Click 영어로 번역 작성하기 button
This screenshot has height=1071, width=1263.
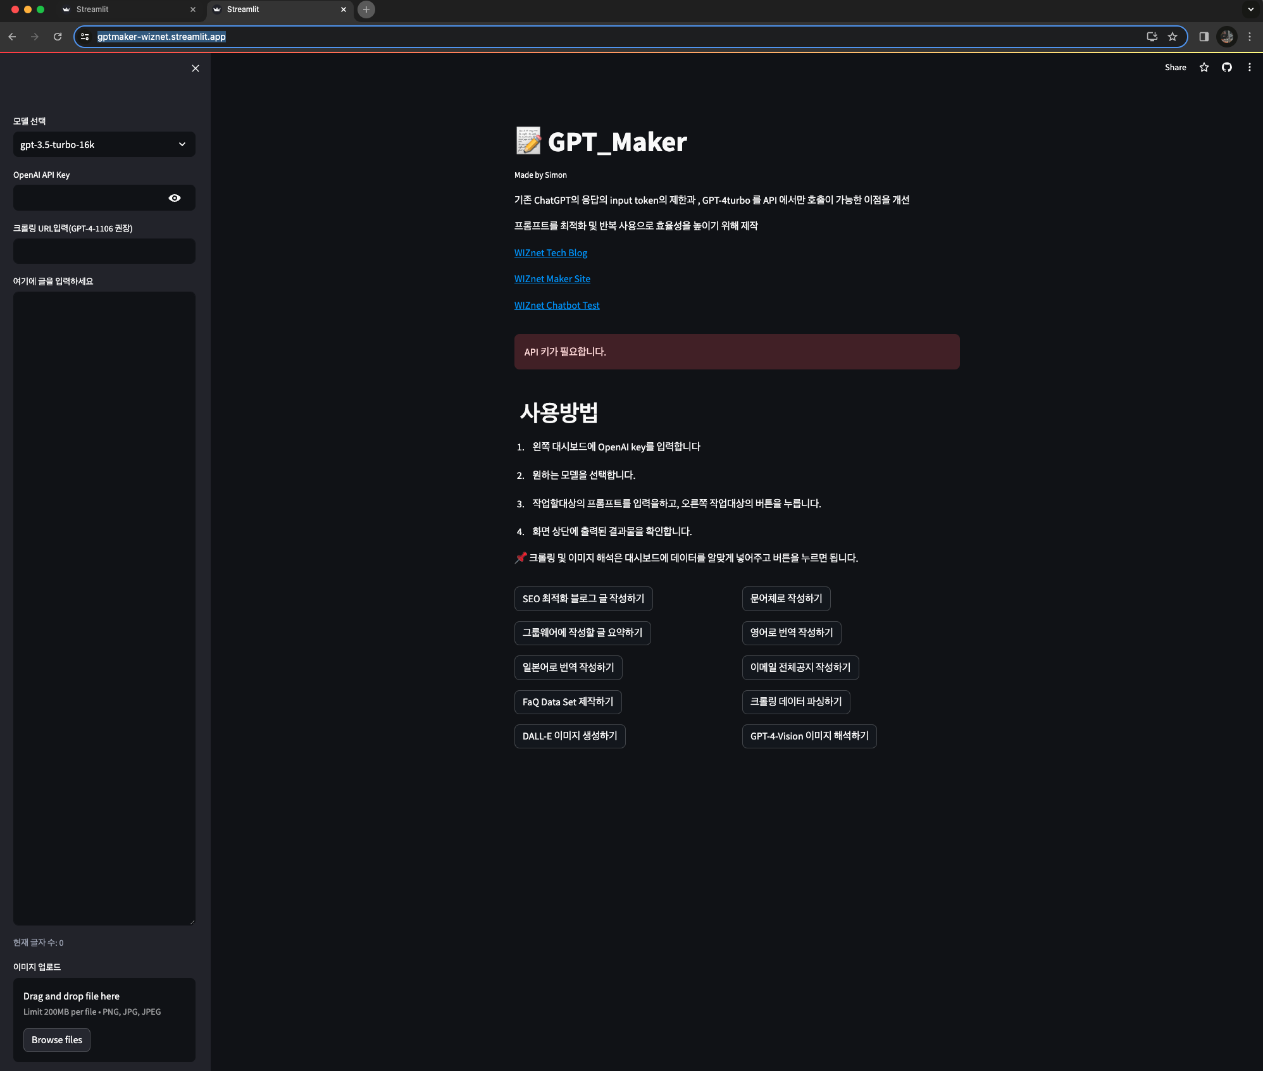[792, 633]
